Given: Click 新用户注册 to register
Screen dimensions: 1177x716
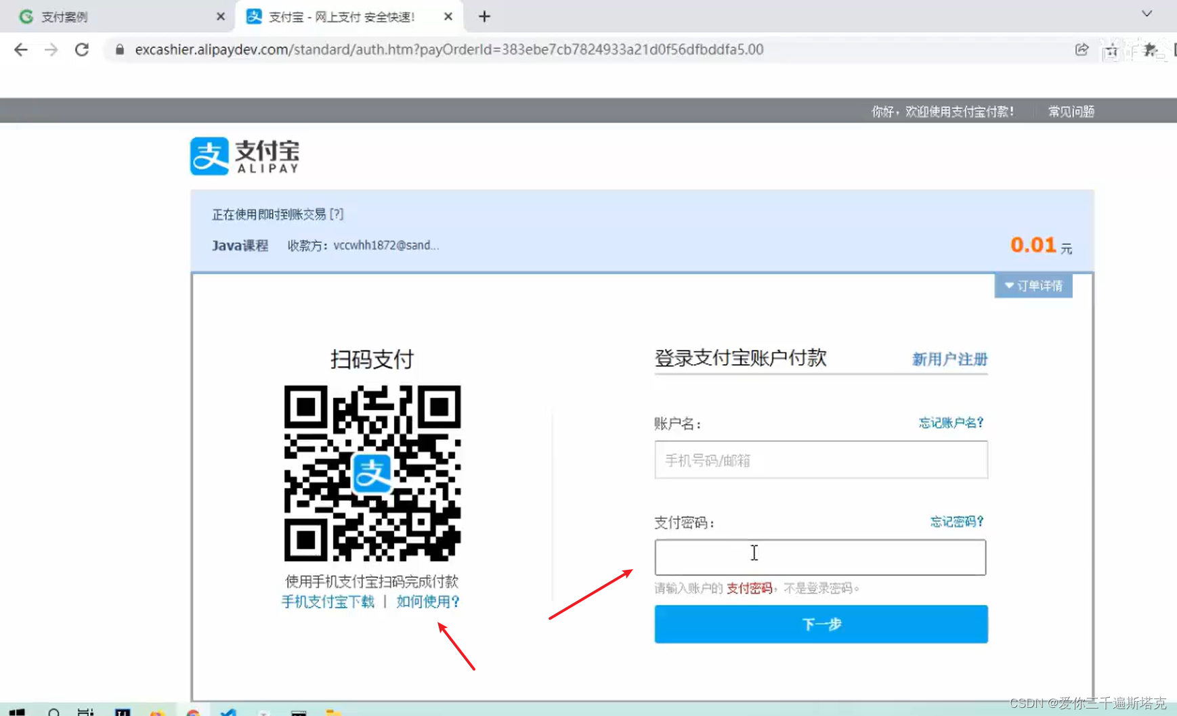Looking at the screenshot, I should point(949,359).
